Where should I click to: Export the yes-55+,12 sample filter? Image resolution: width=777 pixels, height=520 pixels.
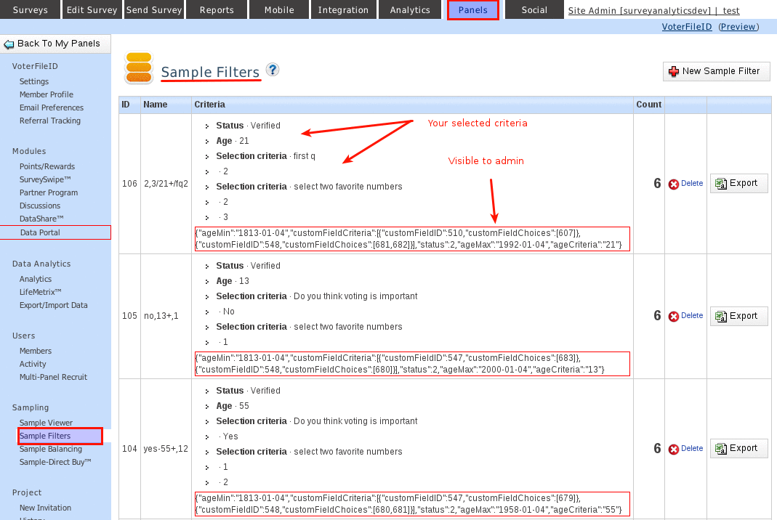pyautogui.click(x=737, y=449)
